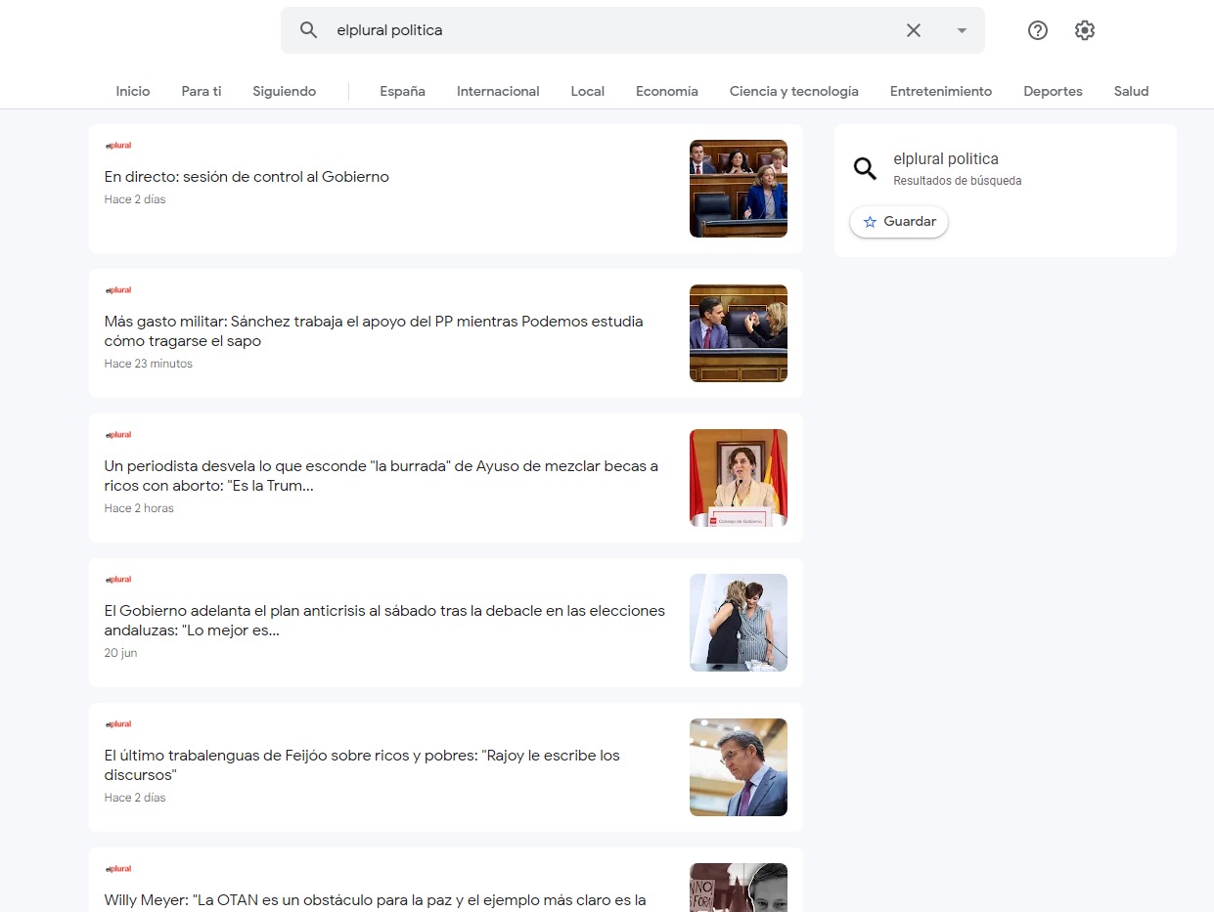The width and height of the screenshot is (1214, 912).
Task: Click the search magnifier icon in search bar
Action: [308, 30]
